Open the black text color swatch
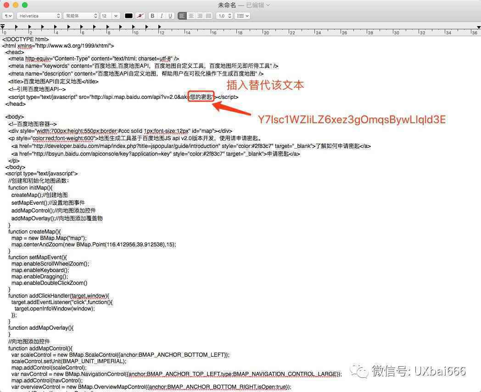This screenshot has width=481, height=392. (129, 16)
